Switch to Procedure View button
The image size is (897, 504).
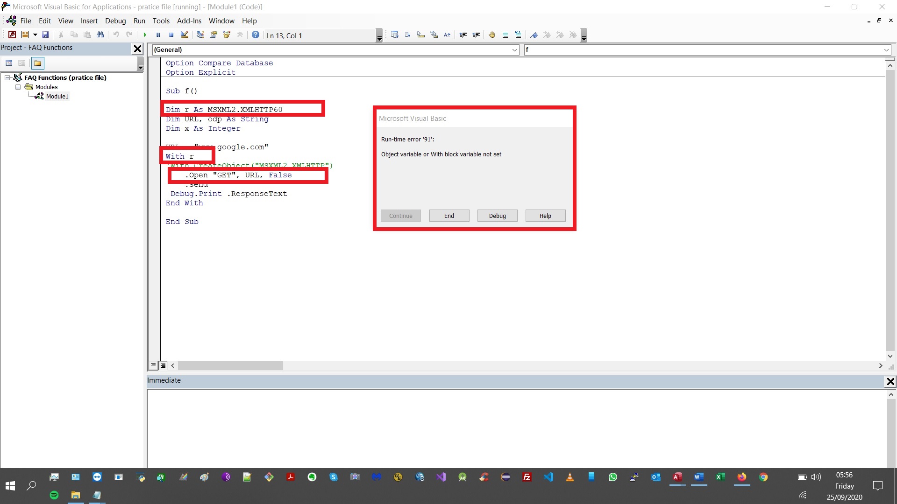[153, 365]
